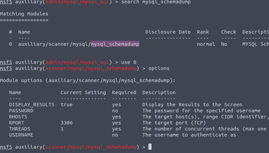Screen dimensions: 269x153
Task: Click the 'No' value under Check
Action: (224, 44)
